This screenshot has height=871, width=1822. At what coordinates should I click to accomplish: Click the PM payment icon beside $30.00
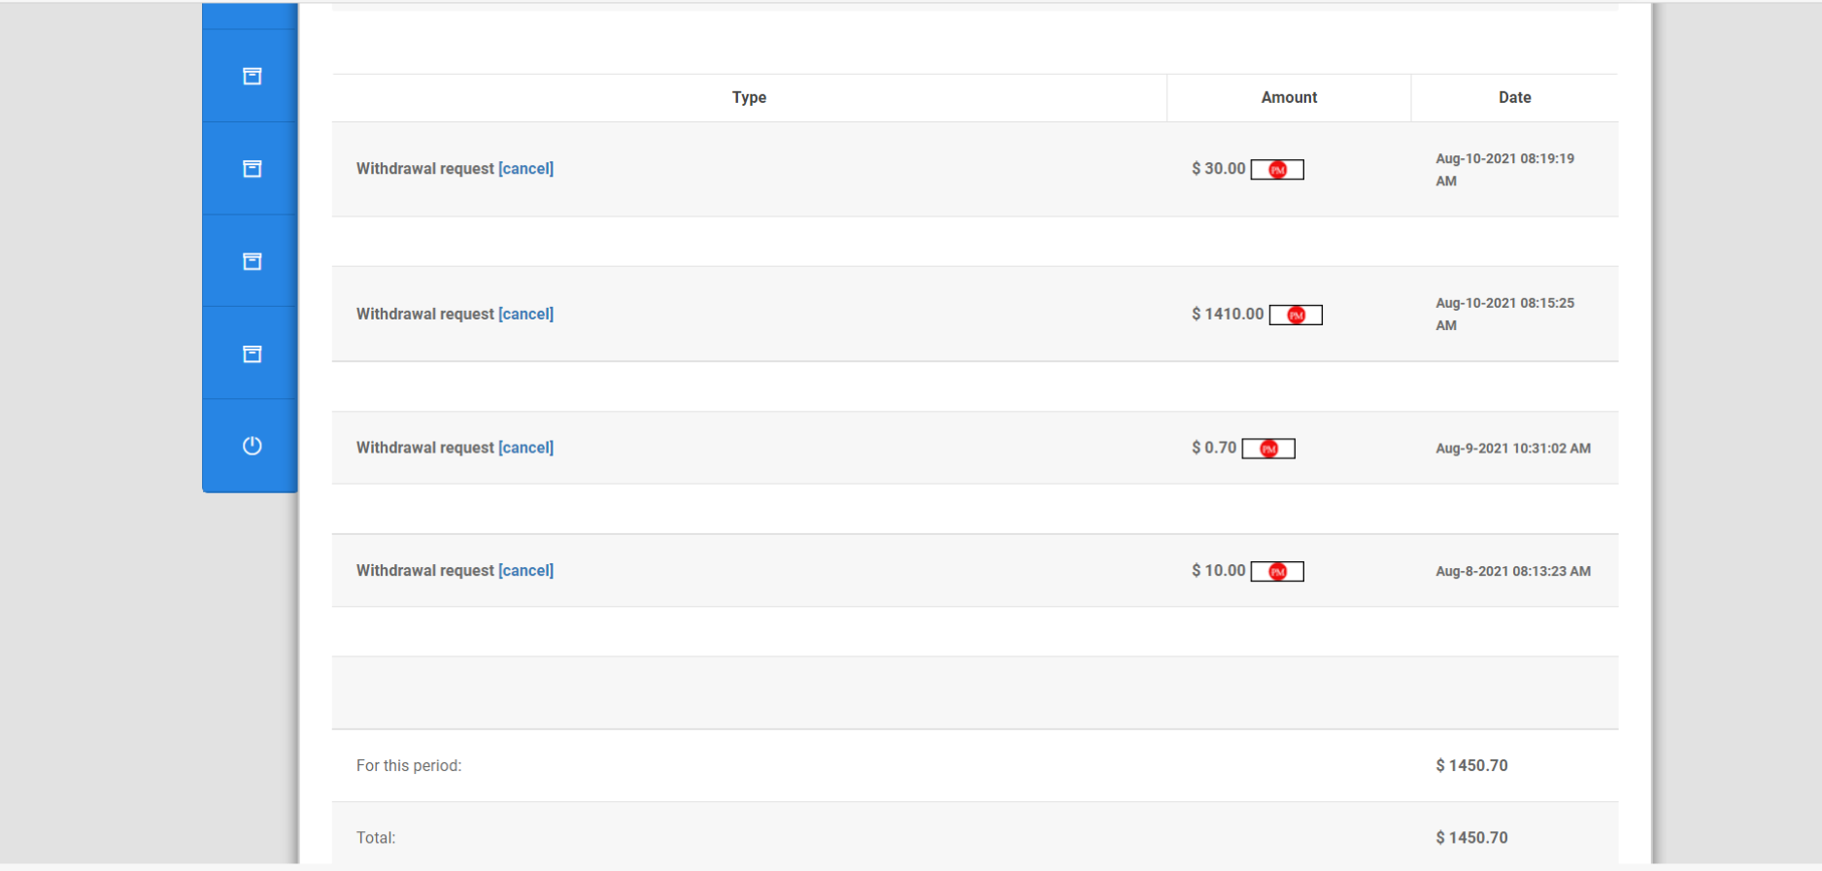coord(1277,170)
